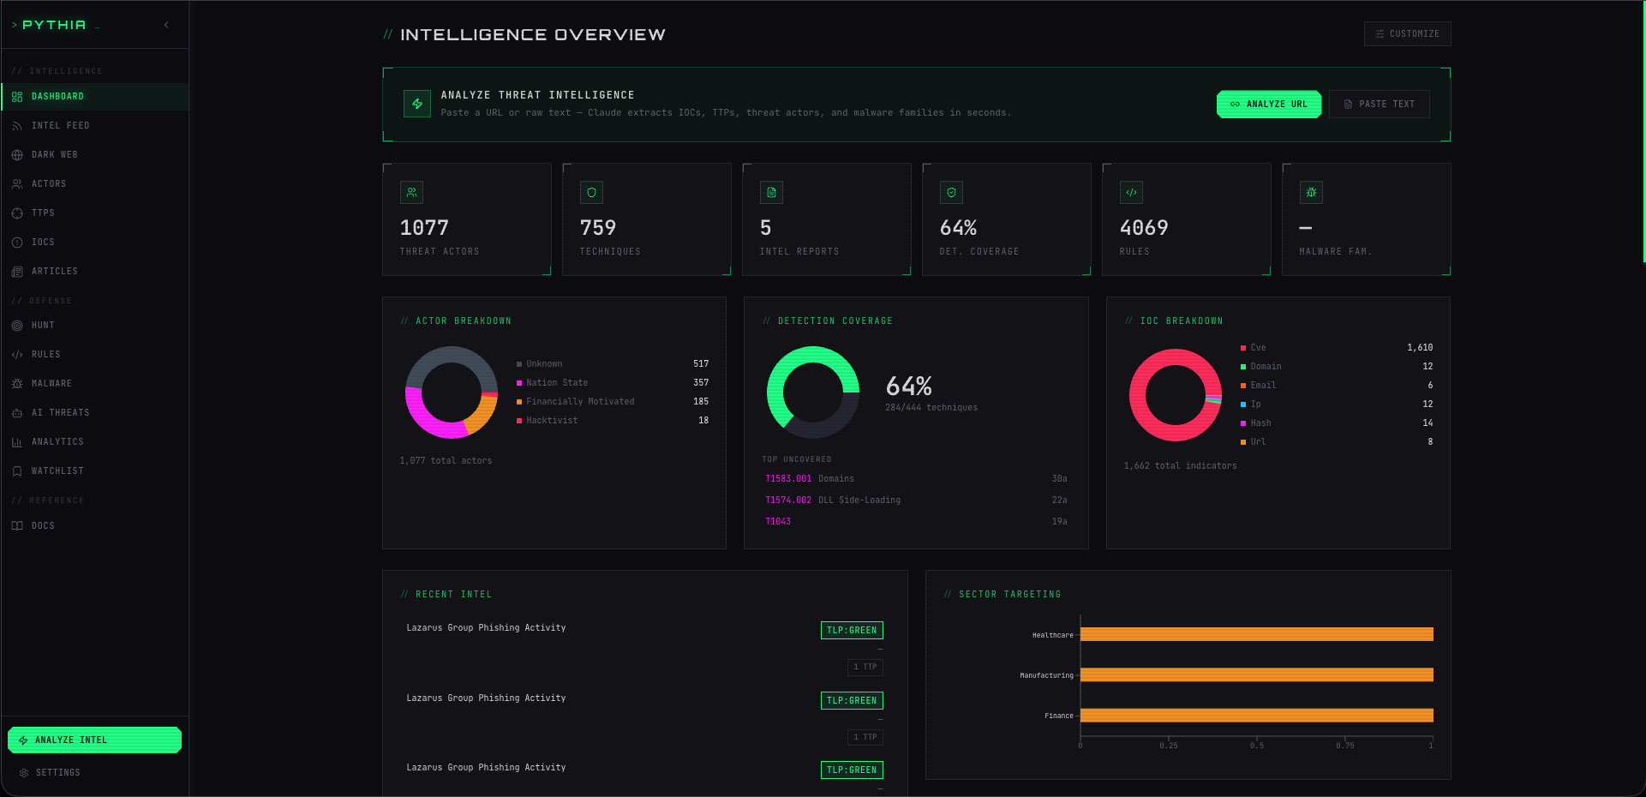1646x797 pixels.
Task: Click the Articles newspaper icon
Action: click(17, 272)
